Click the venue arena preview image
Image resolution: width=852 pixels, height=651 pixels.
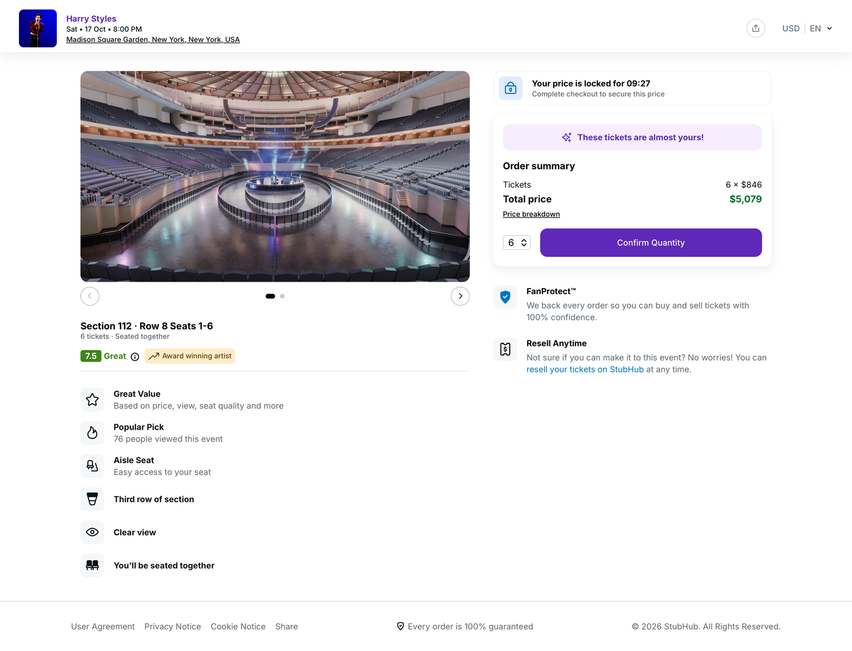[x=275, y=176]
